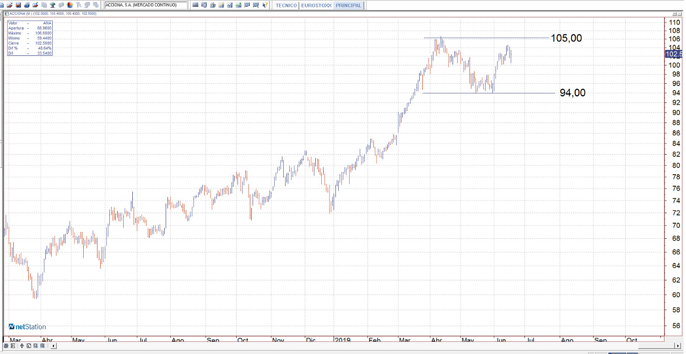Click the blue line chart icon
This screenshot has height=354, width=686.
230,5
